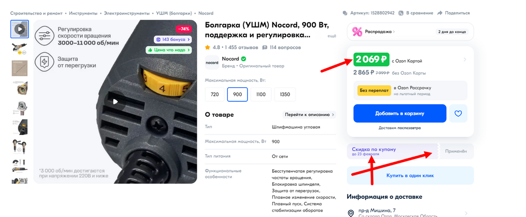The image size is (526, 217).
Task: Select 1100 W power option
Action: (x=261, y=94)
